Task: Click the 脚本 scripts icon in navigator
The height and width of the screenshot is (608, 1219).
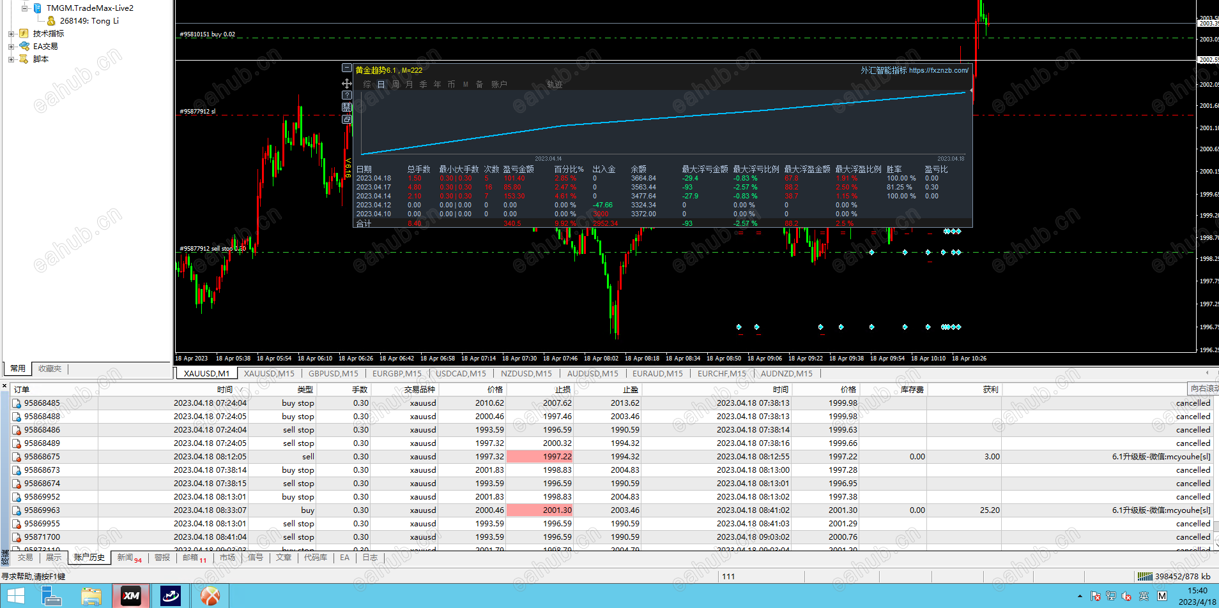Action: click(24, 59)
